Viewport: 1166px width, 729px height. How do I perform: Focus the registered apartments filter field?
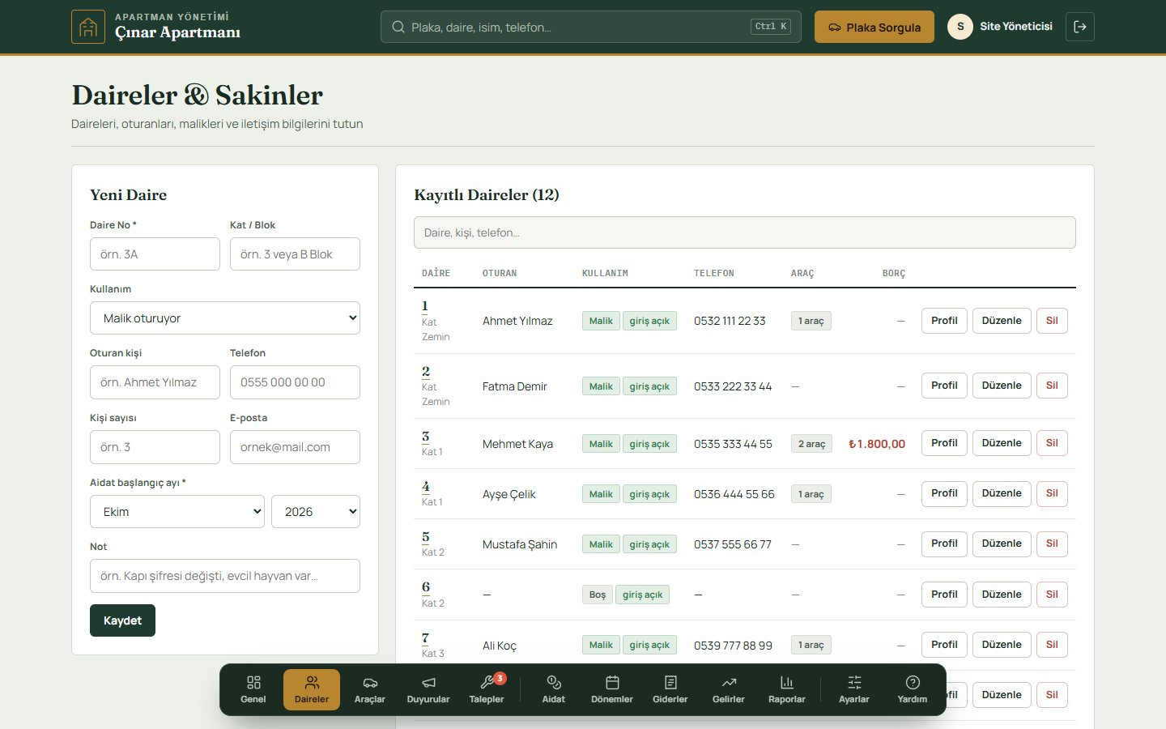tap(745, 232)
